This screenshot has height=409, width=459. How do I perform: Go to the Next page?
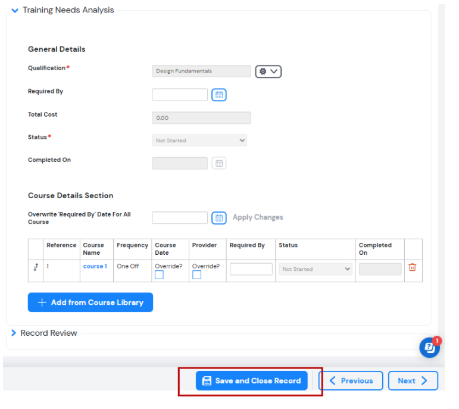pyautogui.click(x=413, y=380)
